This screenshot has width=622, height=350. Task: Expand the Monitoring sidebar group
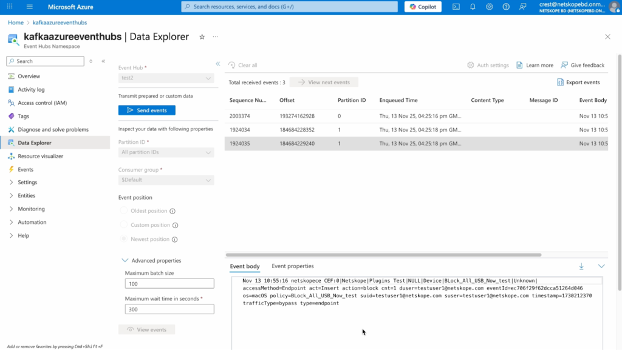(x=11, y=209)
